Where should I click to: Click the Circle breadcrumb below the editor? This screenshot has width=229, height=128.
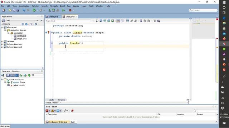point(51,100)
